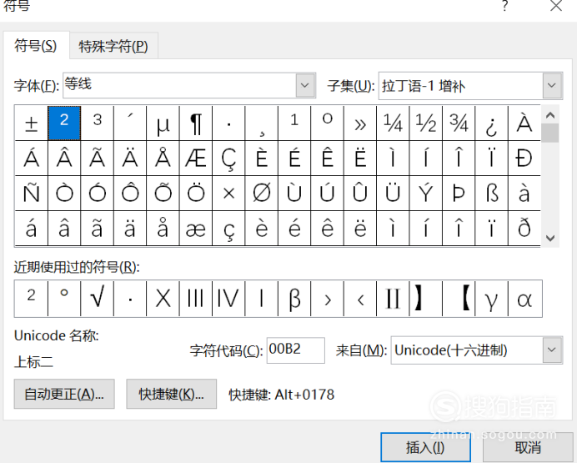
Task: Select the capital Ö umlaut symbol
Action: [196, 194]
